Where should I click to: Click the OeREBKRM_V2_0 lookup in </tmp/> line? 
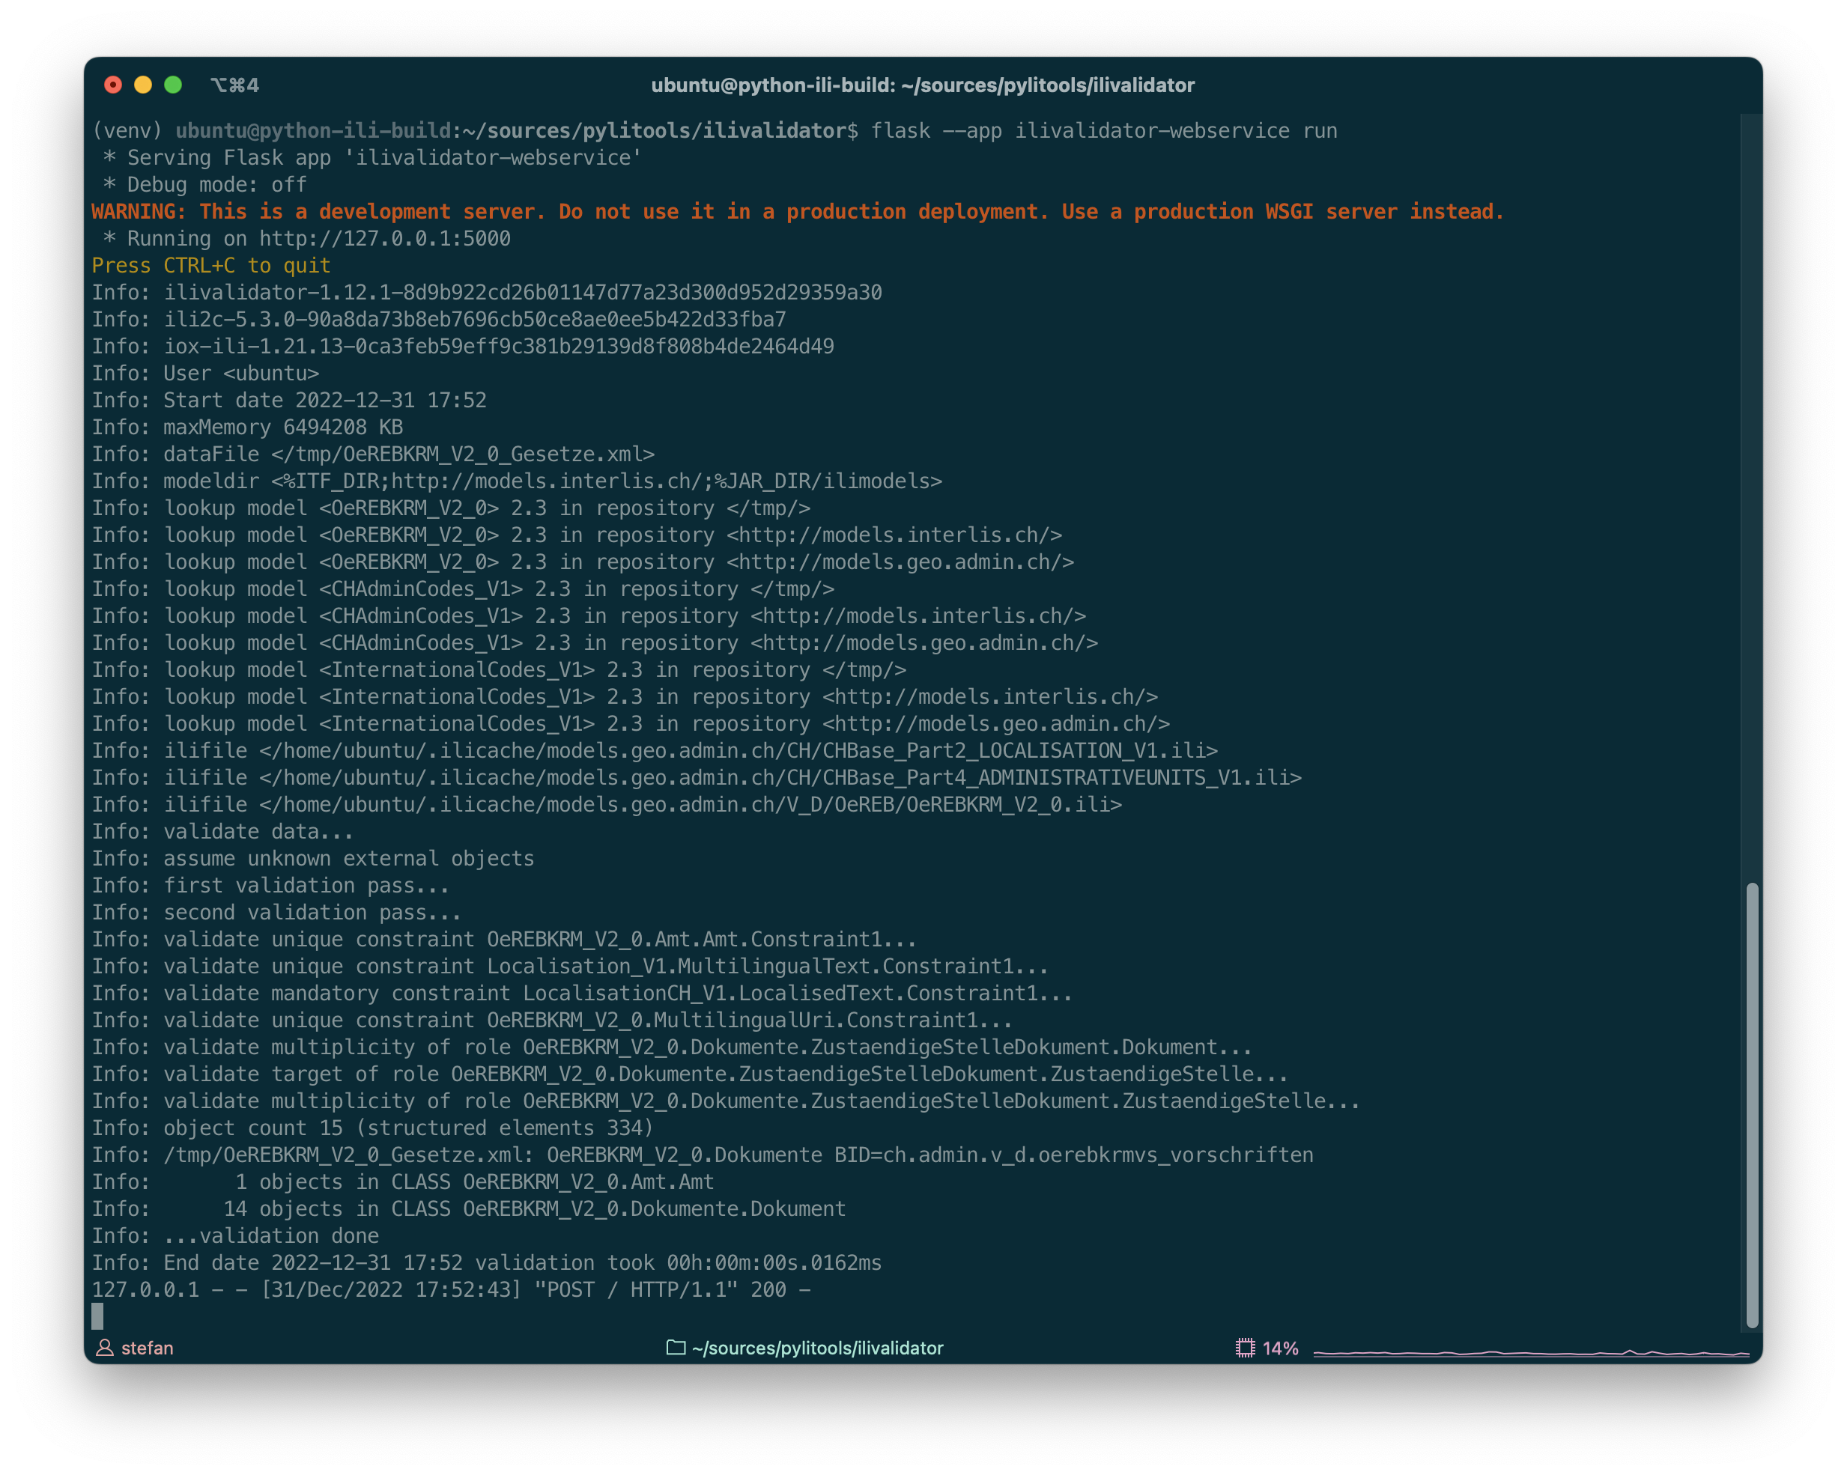[451, 508]
